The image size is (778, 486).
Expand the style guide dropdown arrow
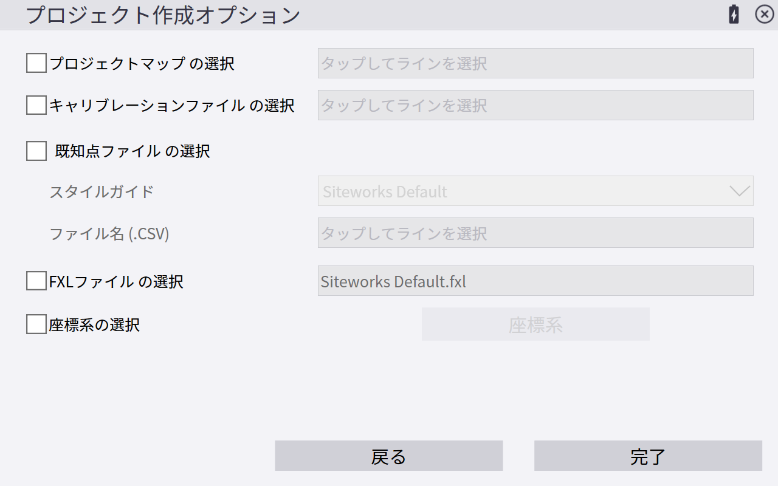739,191
